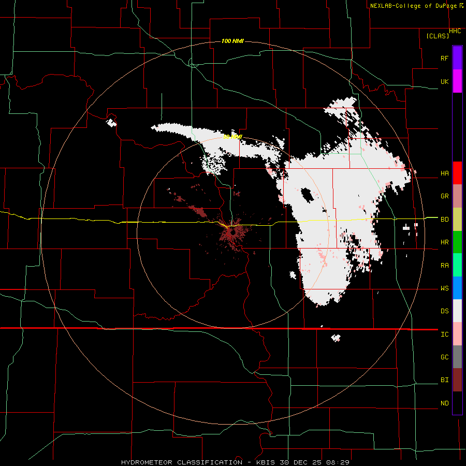Click the GR legend label

coord(444,196)
